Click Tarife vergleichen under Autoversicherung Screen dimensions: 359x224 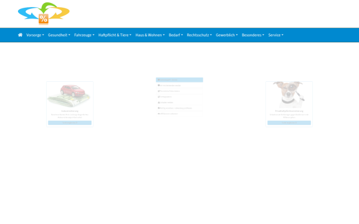click(70, 122)
